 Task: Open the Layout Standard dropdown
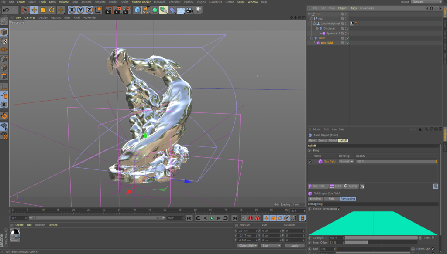pyautogui.click(x=426, y=2)
